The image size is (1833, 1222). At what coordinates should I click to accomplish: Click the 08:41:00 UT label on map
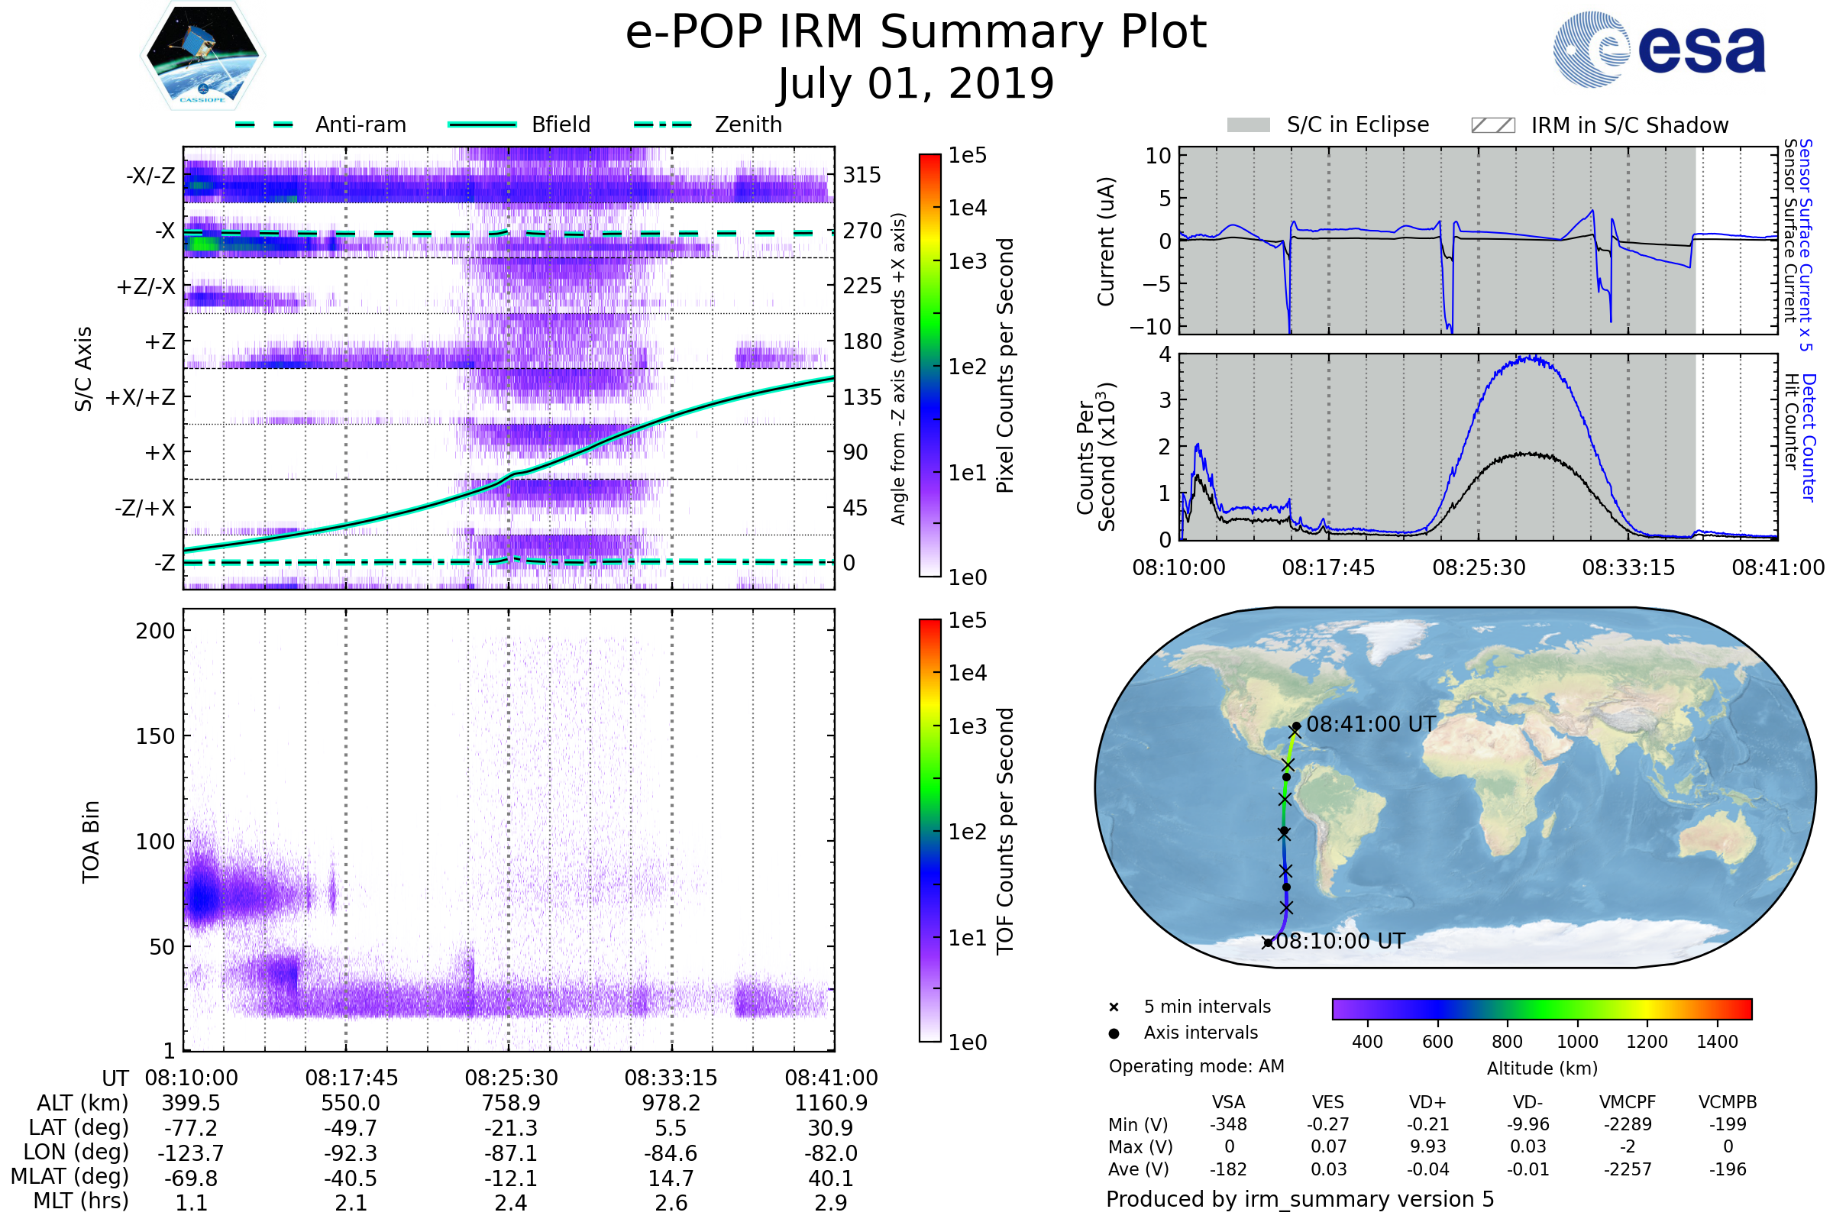pos(1371,724)
